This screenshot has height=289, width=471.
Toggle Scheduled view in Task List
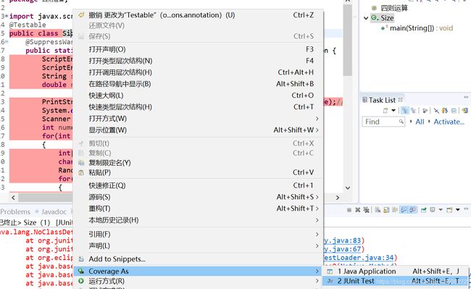(414, 110)
